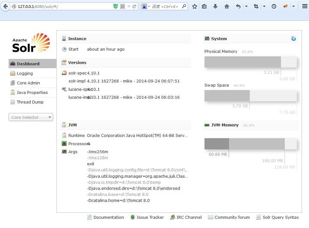Click the undo arrow toolbar icon
Screen dimensions: 309x228
238,6
